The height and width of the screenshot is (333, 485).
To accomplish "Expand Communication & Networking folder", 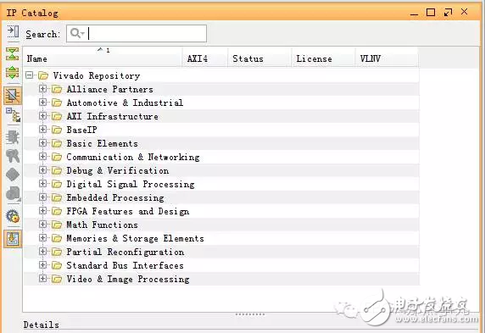I will [x=43, y=157].
